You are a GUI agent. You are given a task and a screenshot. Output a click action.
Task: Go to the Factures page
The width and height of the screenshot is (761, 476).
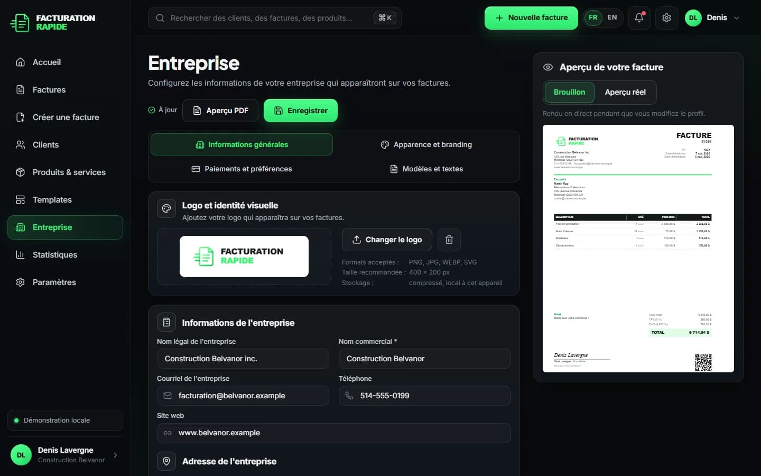[65, 90]
